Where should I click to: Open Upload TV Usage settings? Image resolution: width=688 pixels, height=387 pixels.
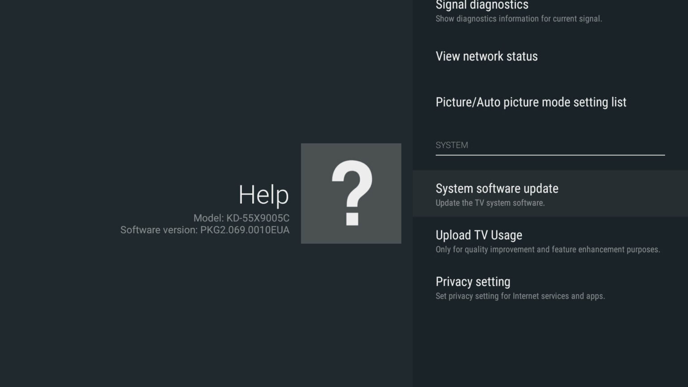[x=479, y=235]
